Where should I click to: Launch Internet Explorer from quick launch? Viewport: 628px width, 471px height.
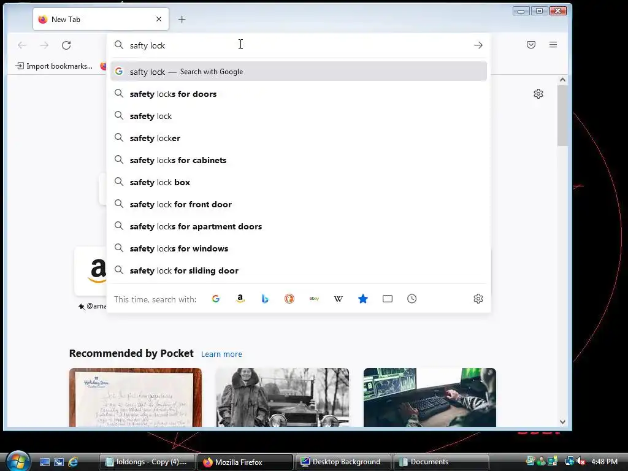coord(74,462)
